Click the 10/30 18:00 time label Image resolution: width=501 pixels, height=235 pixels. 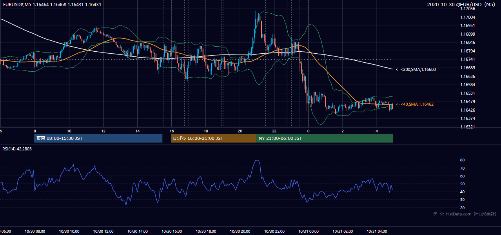pos(206,231)
